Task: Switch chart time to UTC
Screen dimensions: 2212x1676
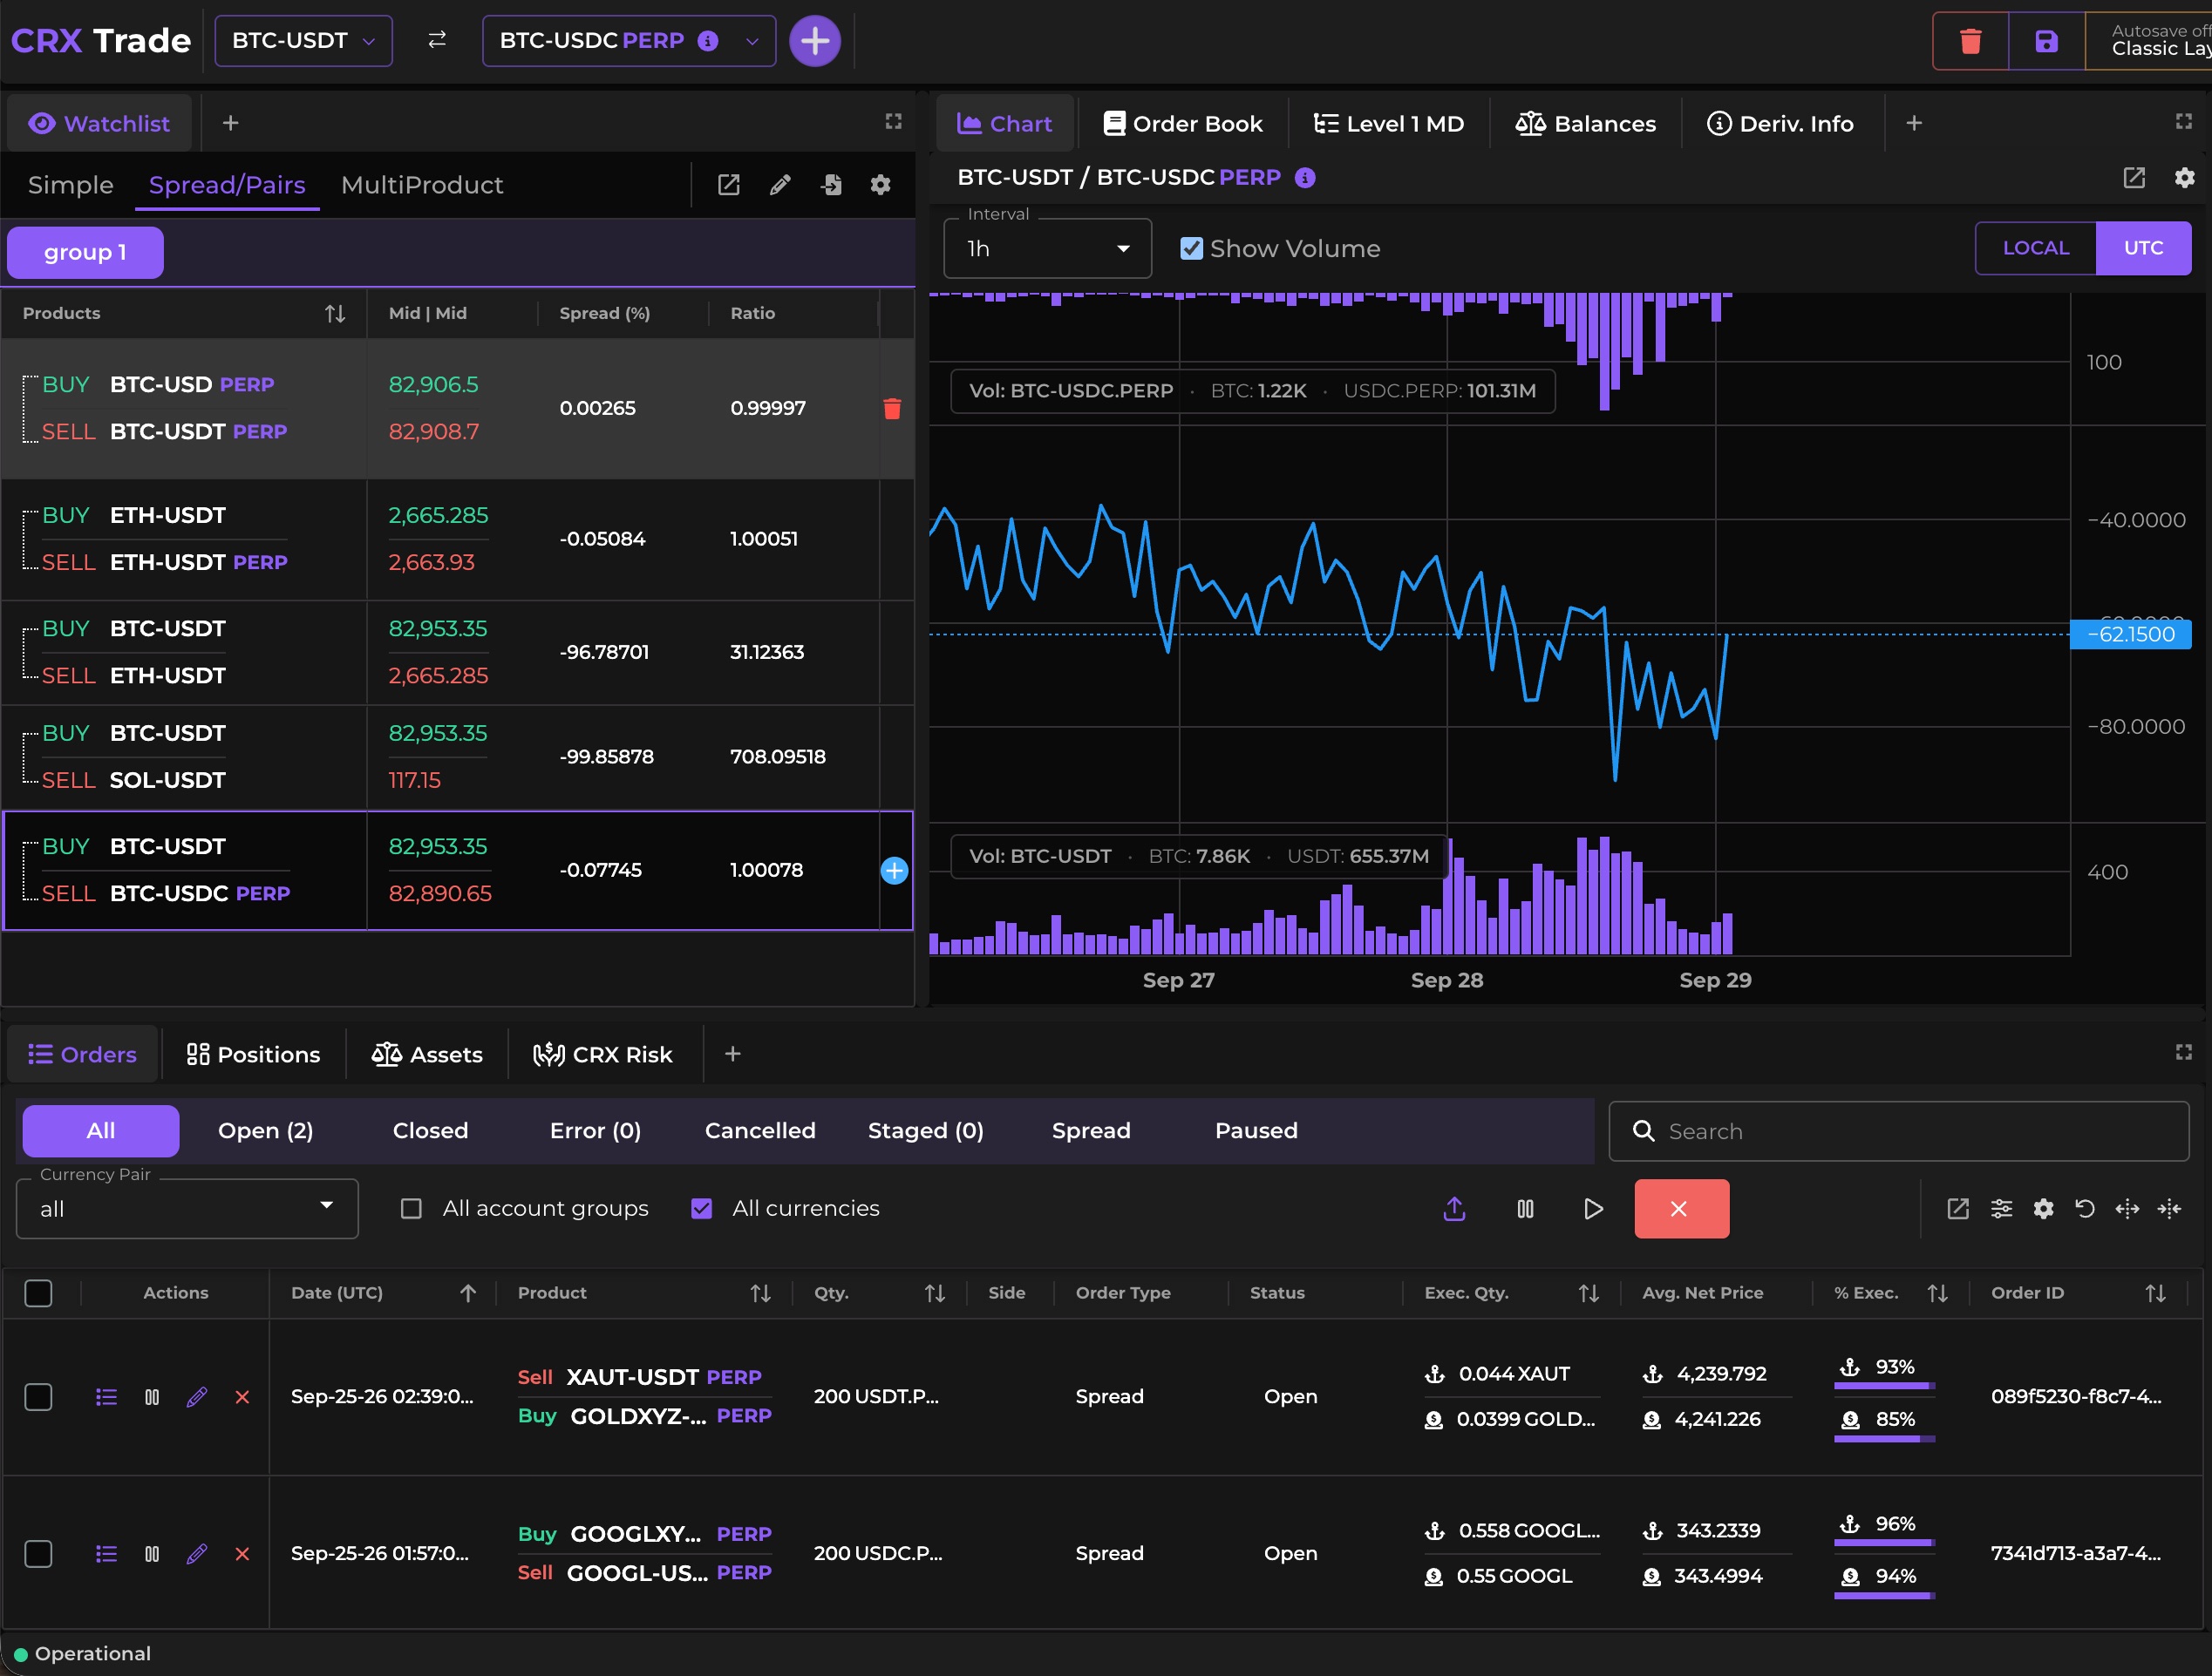Action: click(x=2143, y=249)
